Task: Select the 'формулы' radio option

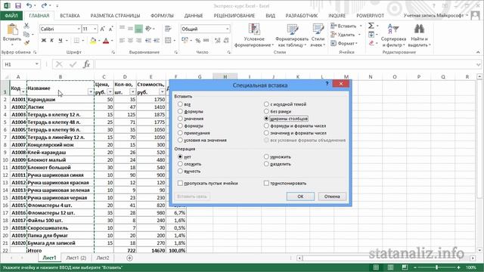Action: [x=180, y=111]
